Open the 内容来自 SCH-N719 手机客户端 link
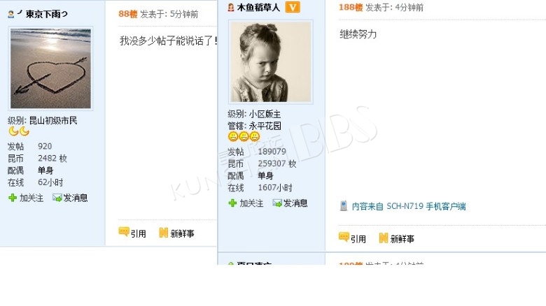This screenshot has height=306, width=546. (409, 206)
